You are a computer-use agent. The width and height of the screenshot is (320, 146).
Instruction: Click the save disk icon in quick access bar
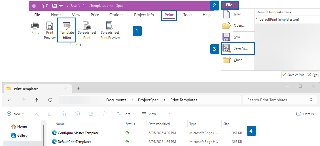tap(54, 6)
